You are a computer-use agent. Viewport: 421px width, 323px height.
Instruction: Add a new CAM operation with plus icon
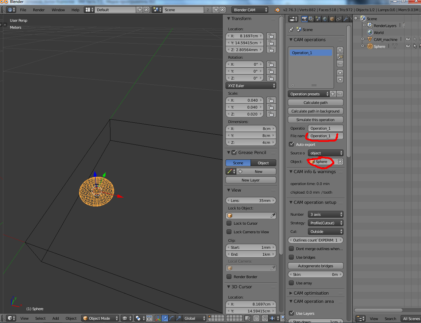tap(340, 50)
